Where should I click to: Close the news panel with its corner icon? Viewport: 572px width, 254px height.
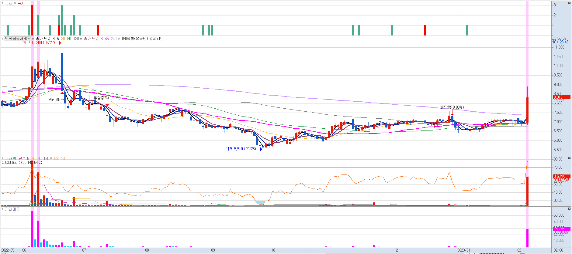click(x=569, y=3)
